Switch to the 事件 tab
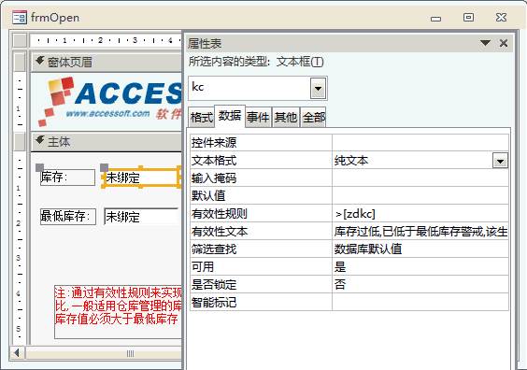This screenshot has width=527, height=370. tap(258, 118)
